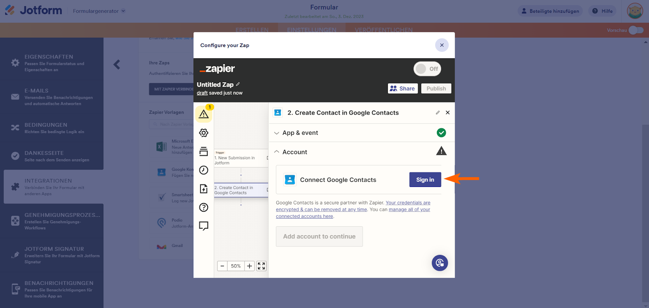
Task: Open the Zap versions stack icon
Action: pos(204,151)
